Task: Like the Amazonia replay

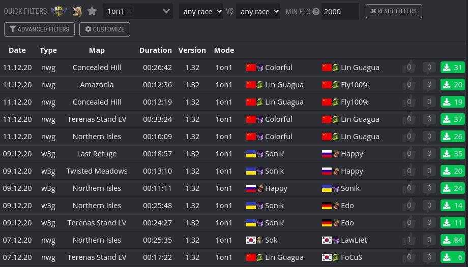Action: tap(409, 84)
